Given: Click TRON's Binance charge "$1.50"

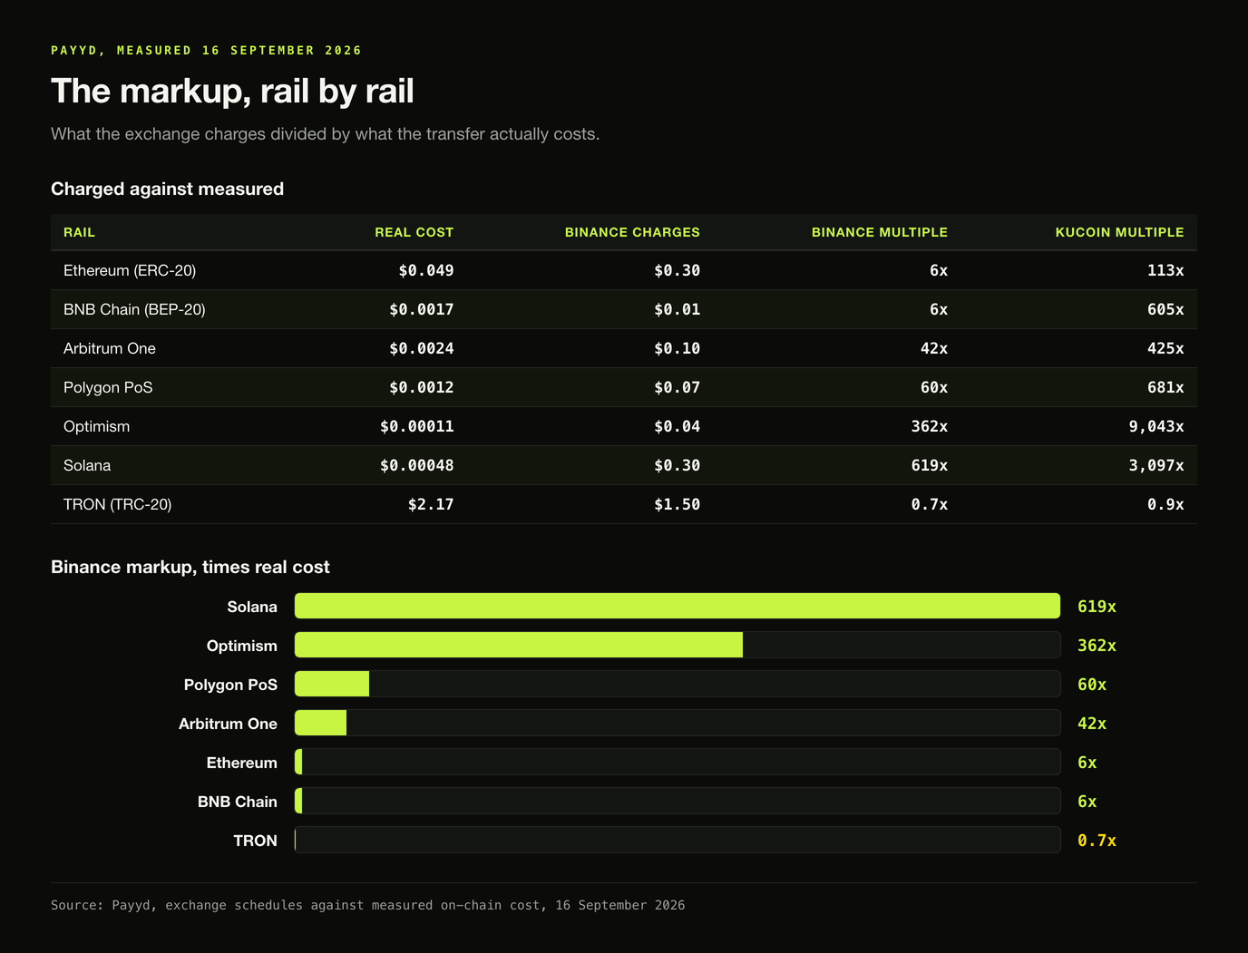Looking at the screenshot, I should click(678, 504).
